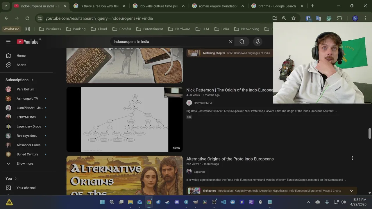Open Telegram from the taskbar

pos(186,202)
